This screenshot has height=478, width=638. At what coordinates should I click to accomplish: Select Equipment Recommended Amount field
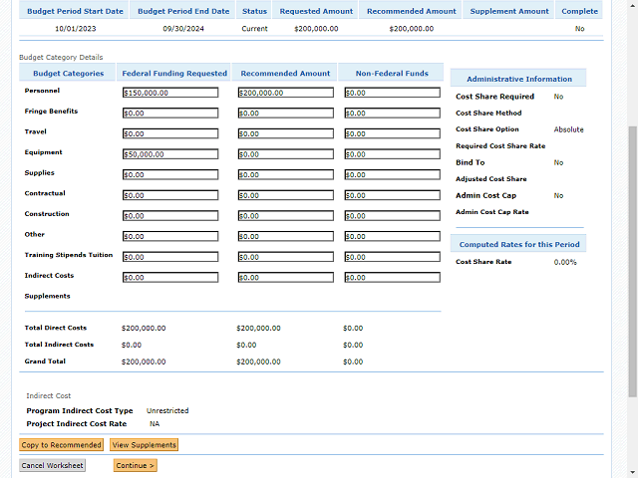[x=286, y=154]
